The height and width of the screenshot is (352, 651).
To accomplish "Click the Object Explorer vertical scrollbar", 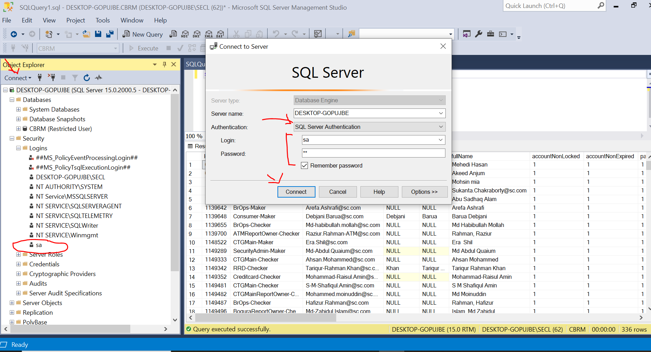I will point(175,183).
